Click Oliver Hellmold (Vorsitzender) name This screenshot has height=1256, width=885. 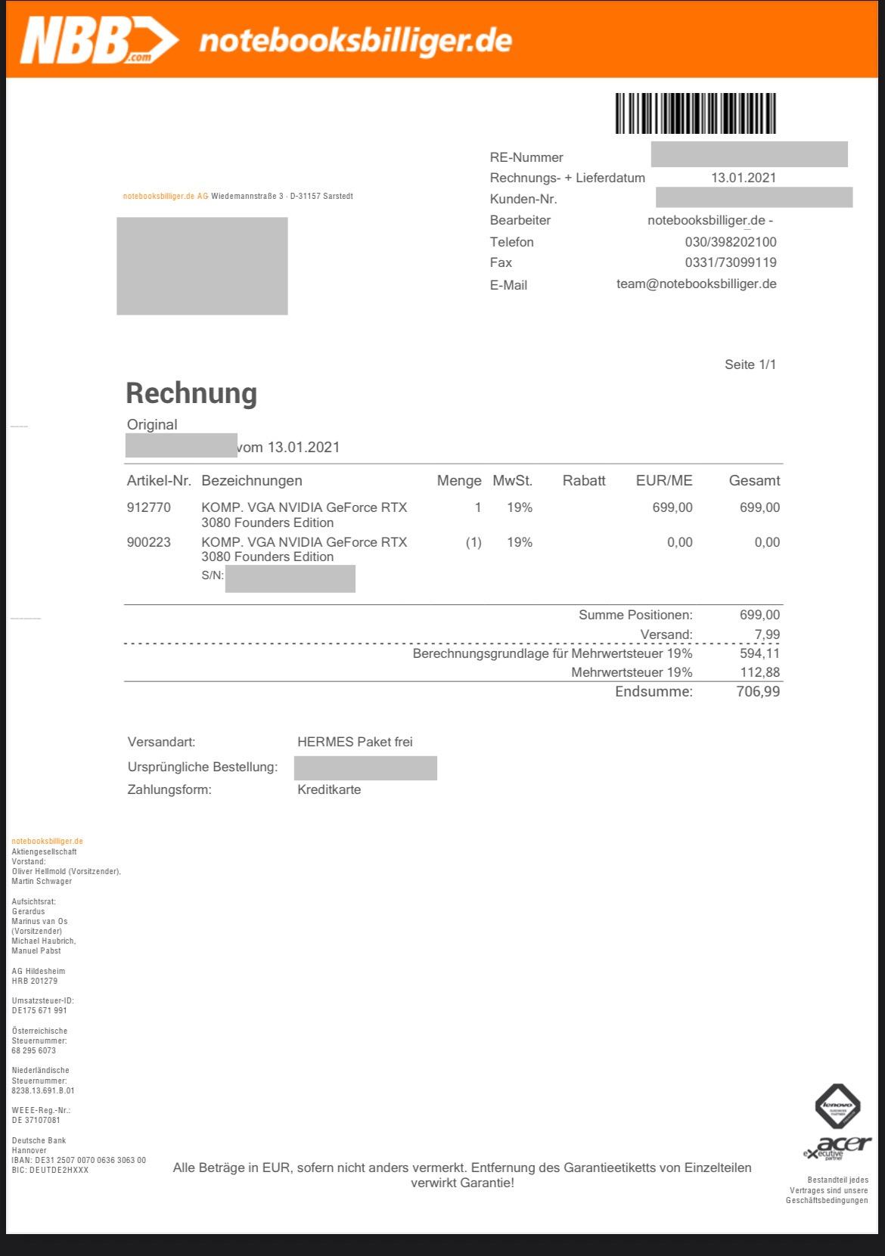(67, 871)
